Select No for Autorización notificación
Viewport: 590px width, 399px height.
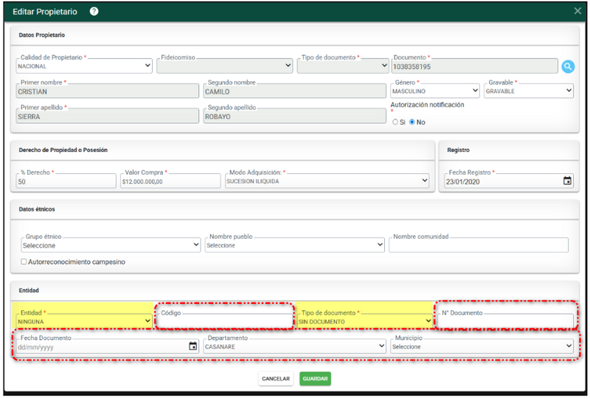412,122
